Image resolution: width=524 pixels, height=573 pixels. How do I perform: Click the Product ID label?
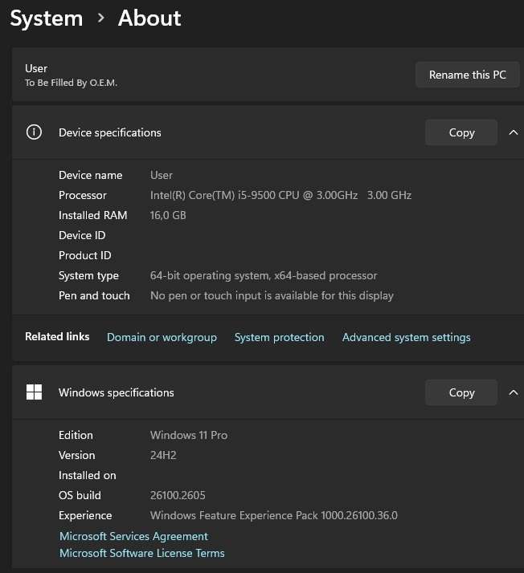[x=85, y=255]
